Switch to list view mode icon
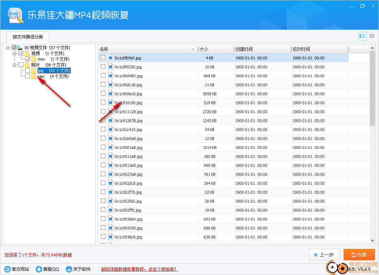Image resolution: width=379 pixels, height=275 pixels. click(362, 36)
